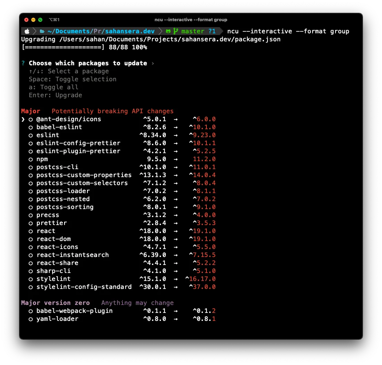Click current version ^2.8.4 for prettier

click(155, 223)
